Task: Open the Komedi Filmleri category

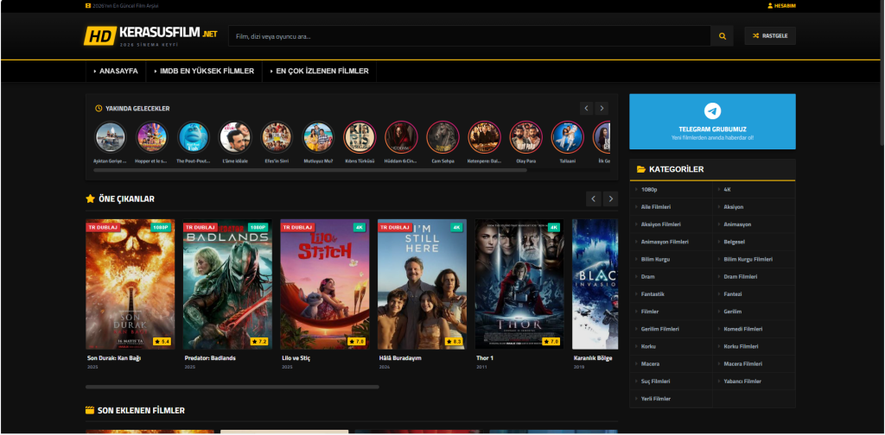Action: point(743,329)
